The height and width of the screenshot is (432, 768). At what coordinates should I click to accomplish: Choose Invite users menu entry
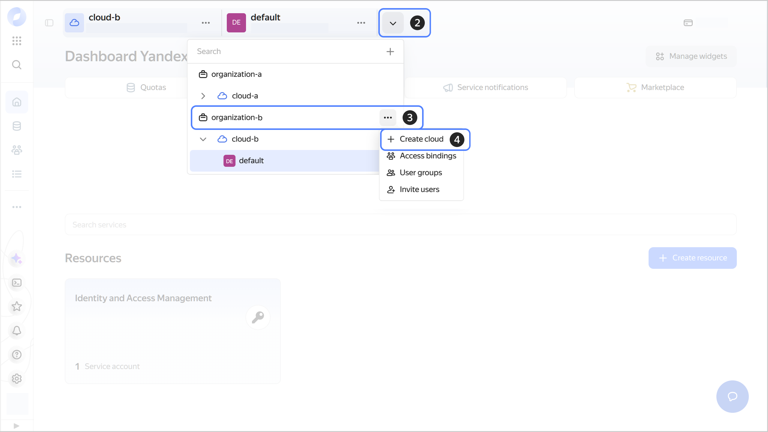coord(419,190)
